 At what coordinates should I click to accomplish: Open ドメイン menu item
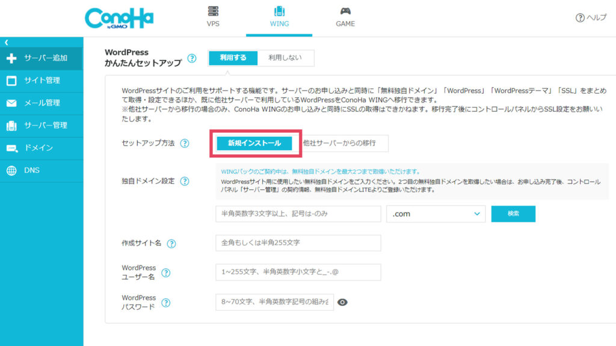42,148
